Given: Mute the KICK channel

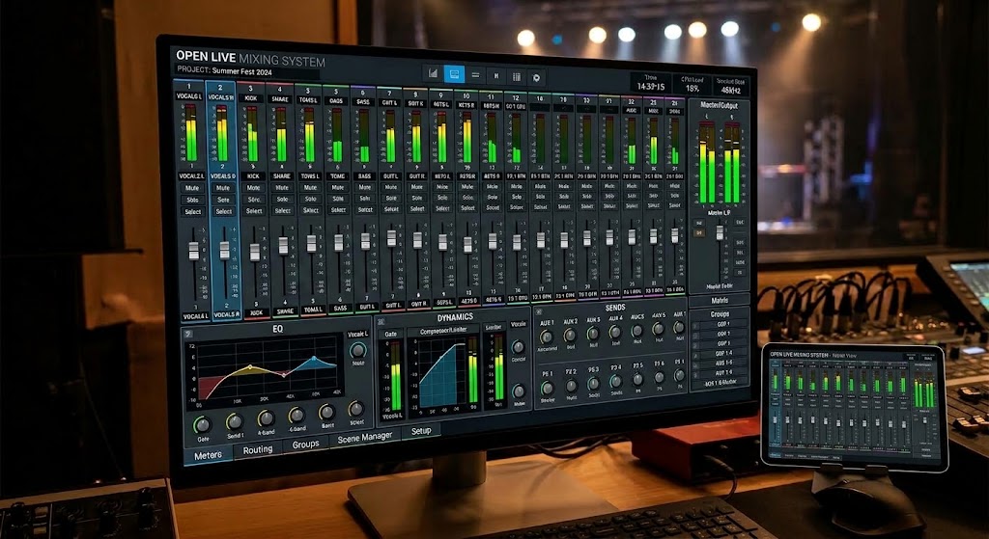Looking at the screenshot, I should pos(254,188).
